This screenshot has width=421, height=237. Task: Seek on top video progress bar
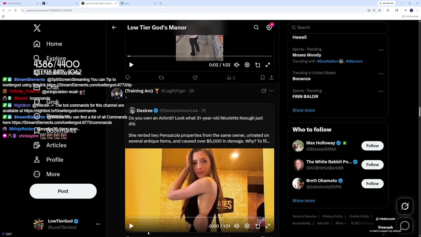tap(200, 56)
